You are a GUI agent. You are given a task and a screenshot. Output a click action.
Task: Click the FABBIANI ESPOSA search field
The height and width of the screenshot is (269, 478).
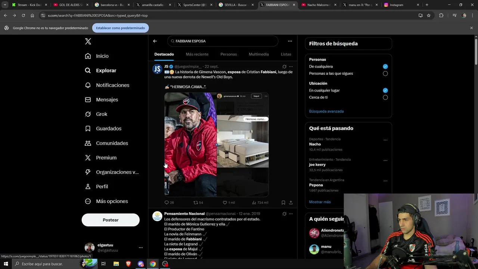(223, 41)
